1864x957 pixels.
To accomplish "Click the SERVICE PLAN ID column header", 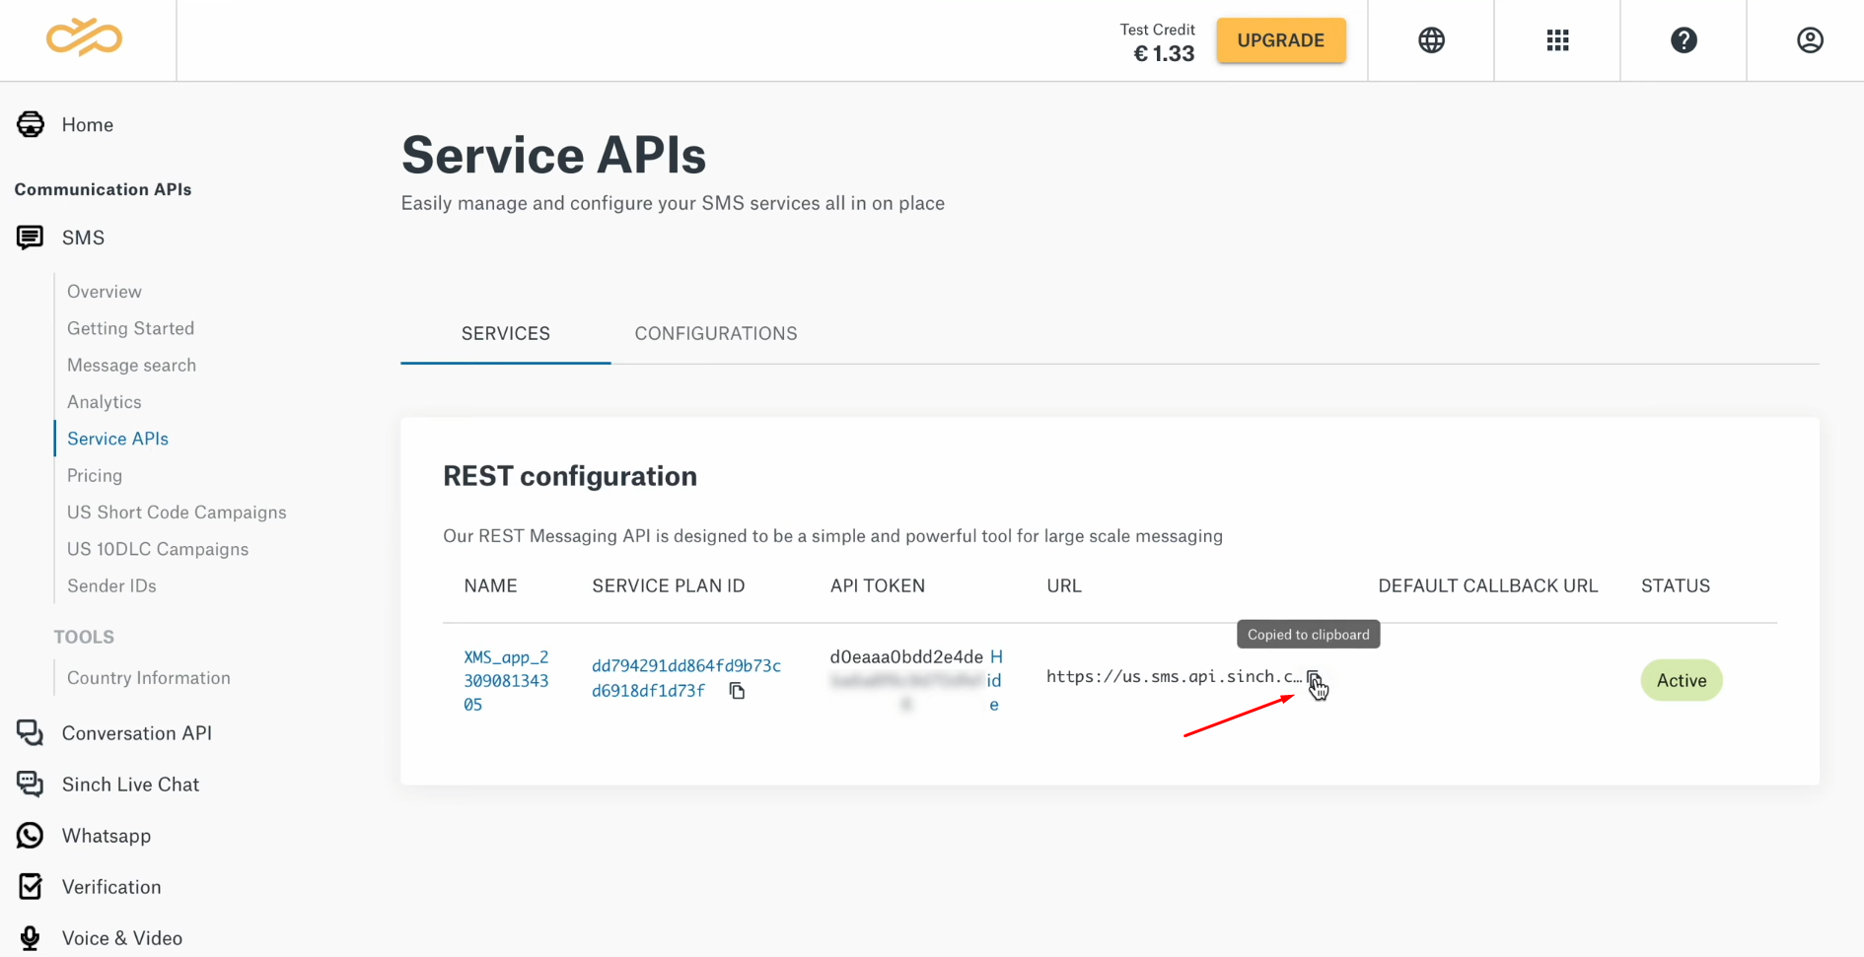I will pyautogui.click(x=669, y=586).
